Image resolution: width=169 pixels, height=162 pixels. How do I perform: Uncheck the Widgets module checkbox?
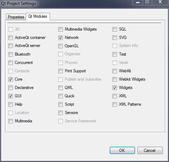pos(115,88)
